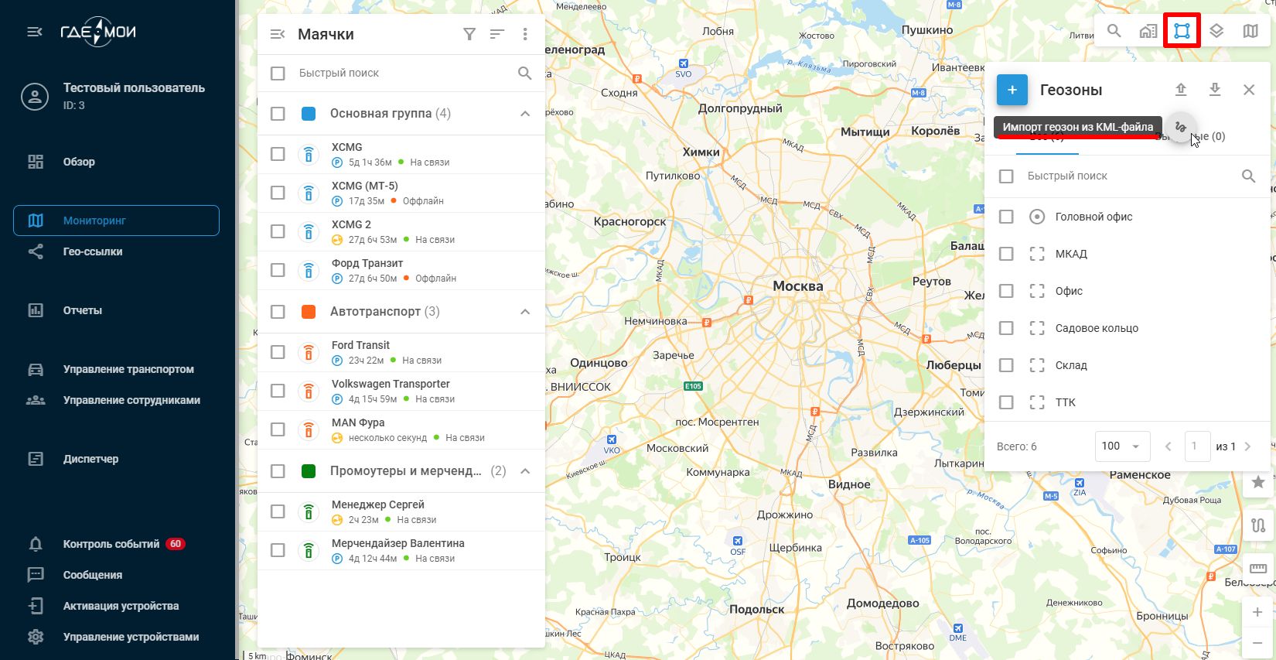Open the 100 rows per page dropdown
This screenshot has width=1276, height=660.
pos(1122,446)
